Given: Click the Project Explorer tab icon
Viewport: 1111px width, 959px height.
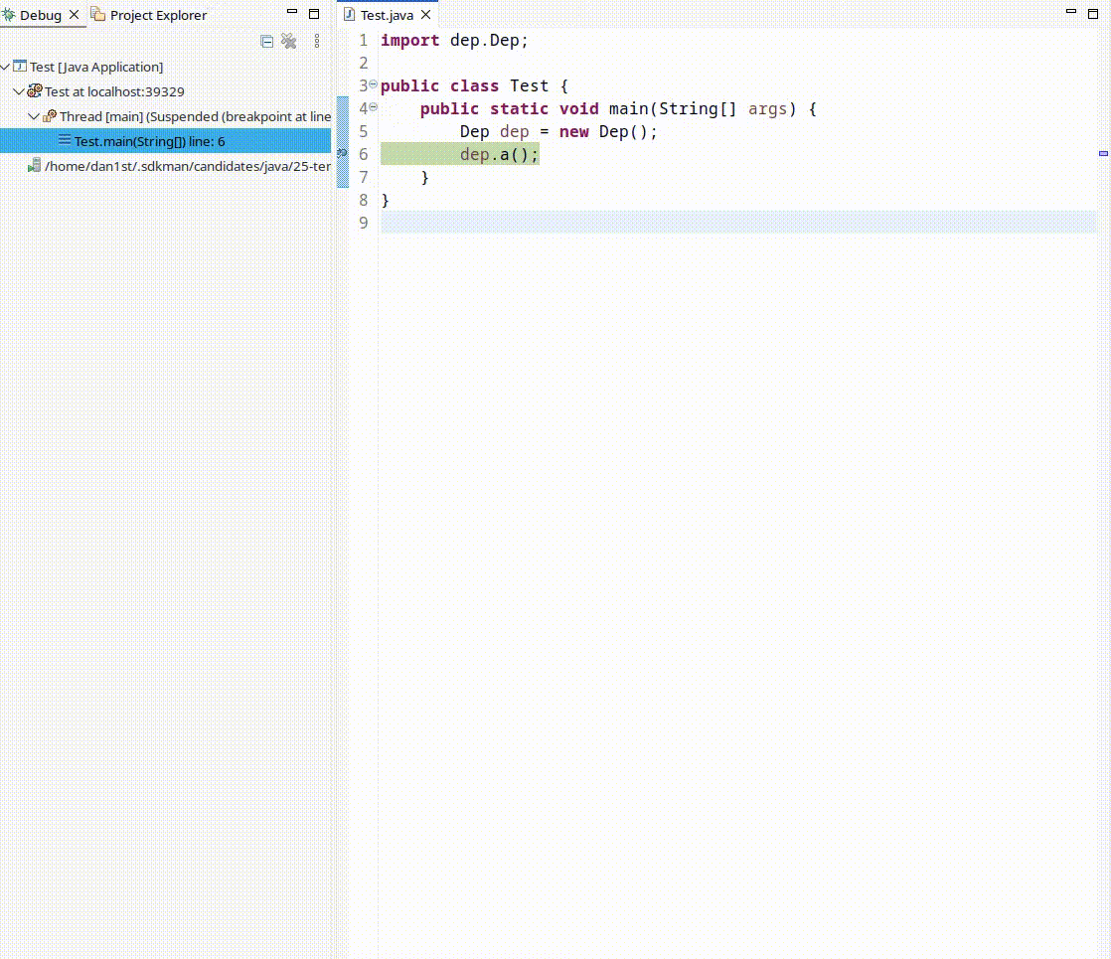Looking at the screenshot, I should pyautogui.click(x=97, y=14).
